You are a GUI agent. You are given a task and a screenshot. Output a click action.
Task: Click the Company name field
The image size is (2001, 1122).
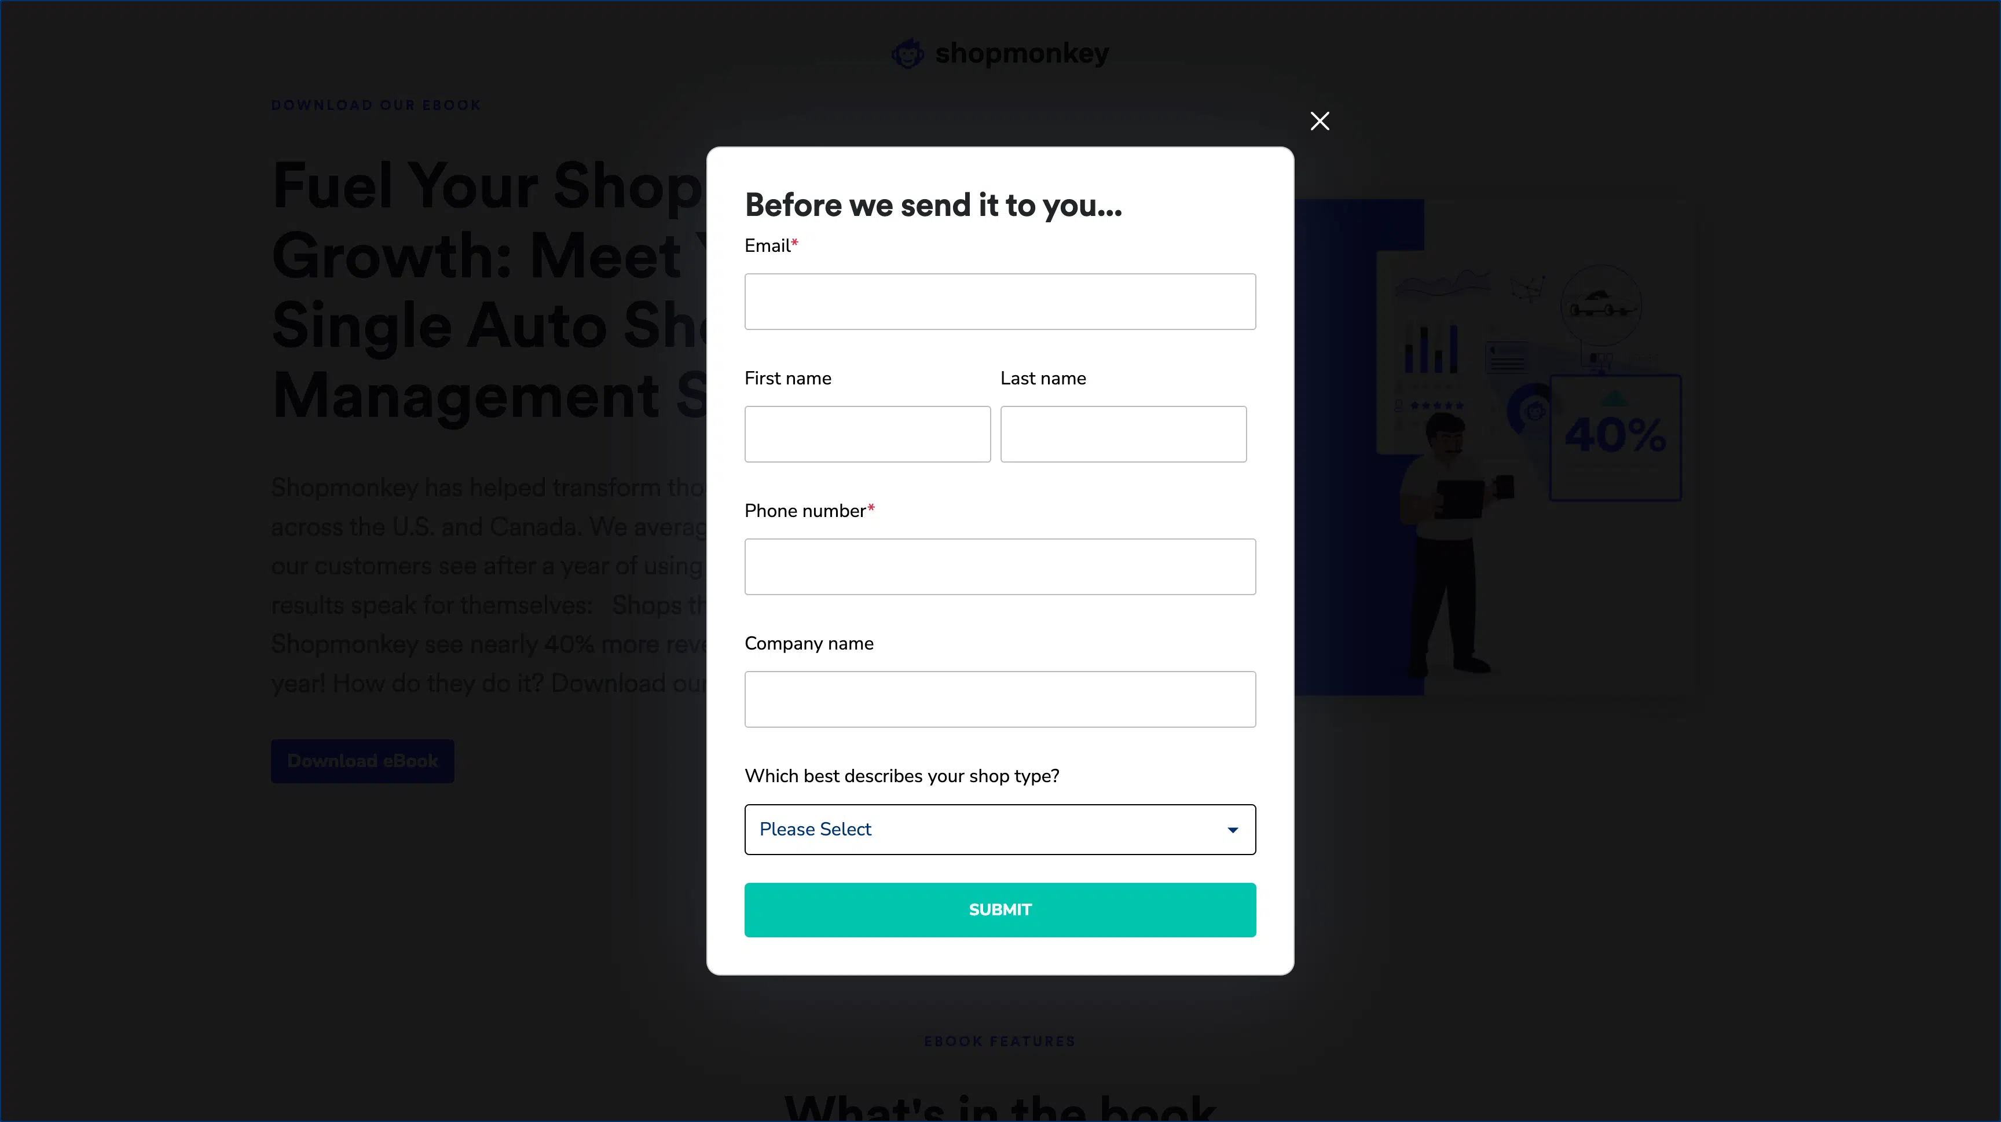click(x=1000, y=699)
